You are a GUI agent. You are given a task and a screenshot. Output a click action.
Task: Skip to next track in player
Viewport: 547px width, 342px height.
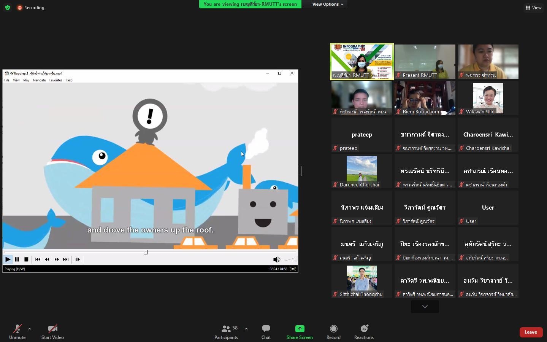(66, 259)
